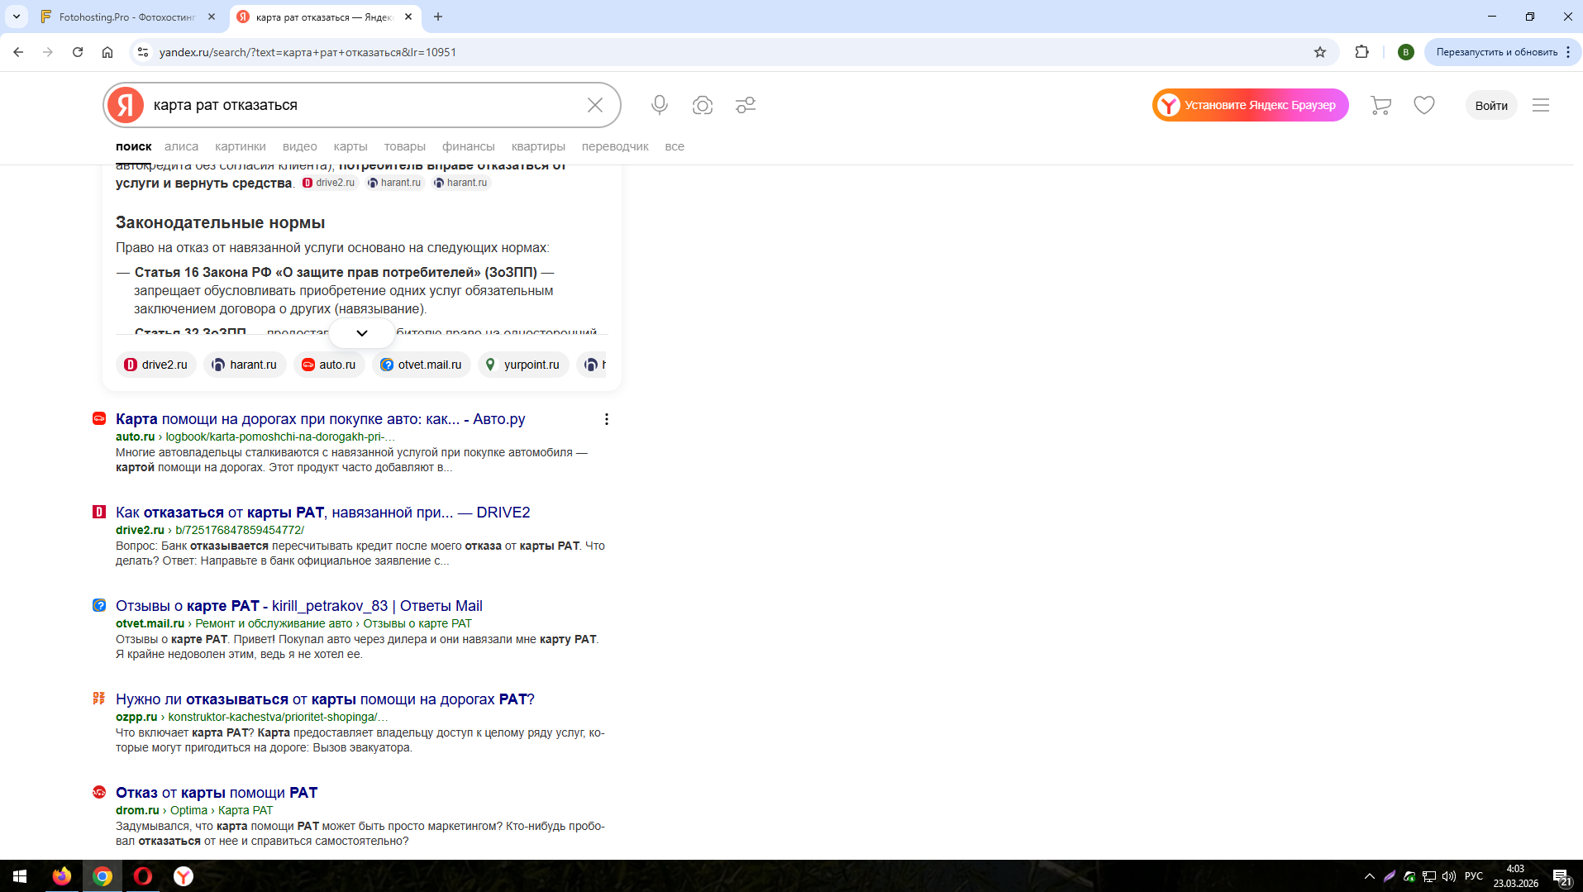Open search settings sliders icon
Image resolution: width=1583 pixels, height=892 pixels.
(746, 105)
